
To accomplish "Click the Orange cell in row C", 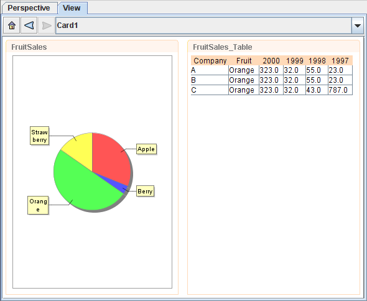I will [244, 90].
